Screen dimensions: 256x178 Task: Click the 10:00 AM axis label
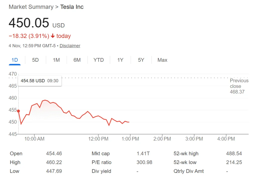click(x=34, y=139)
